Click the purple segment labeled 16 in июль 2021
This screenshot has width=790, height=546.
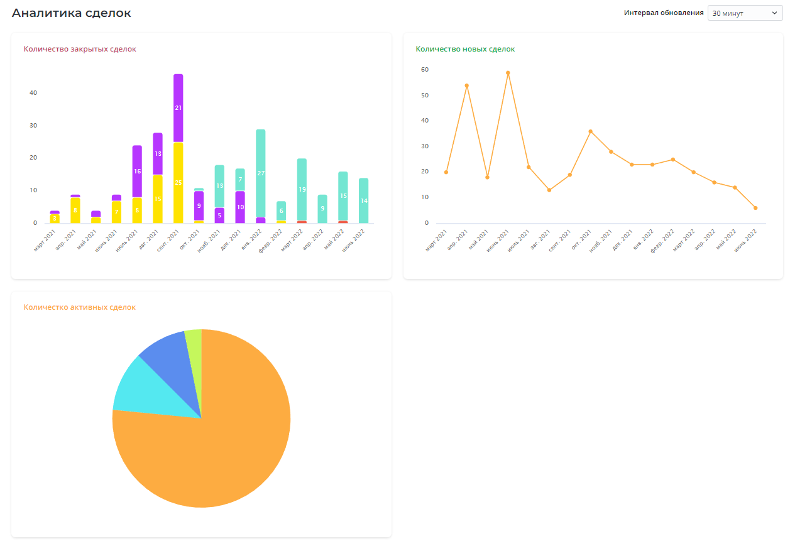137,171
